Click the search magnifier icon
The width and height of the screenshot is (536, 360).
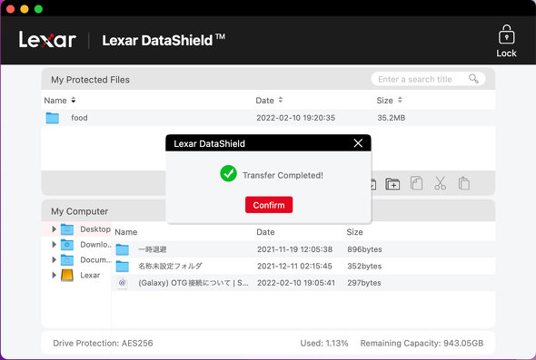pos(473,79)
